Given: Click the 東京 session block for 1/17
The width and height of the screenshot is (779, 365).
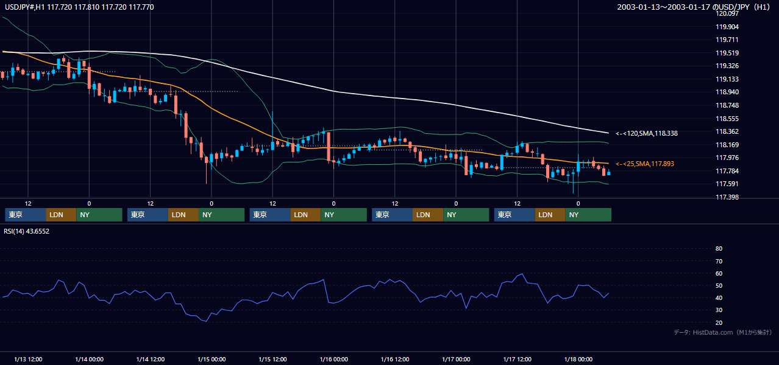Looking at the screenshot, I should coord(515,215).
